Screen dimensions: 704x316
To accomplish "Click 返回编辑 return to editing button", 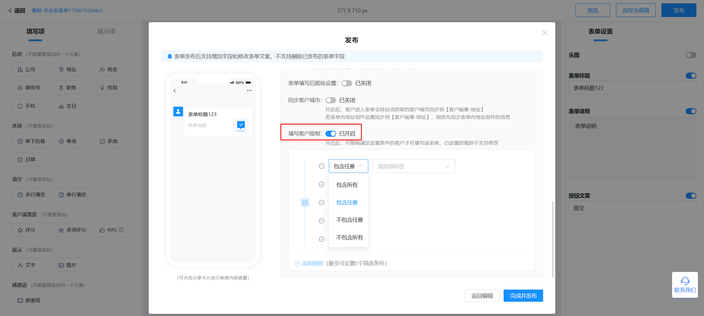I will 482,296.
